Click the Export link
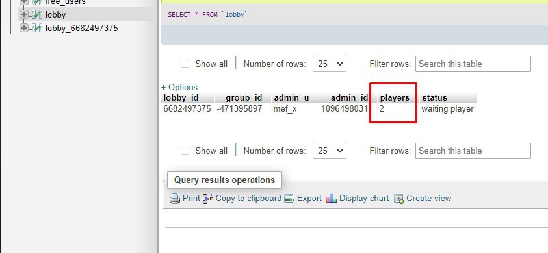548x253 pixels. pos(309,199)
